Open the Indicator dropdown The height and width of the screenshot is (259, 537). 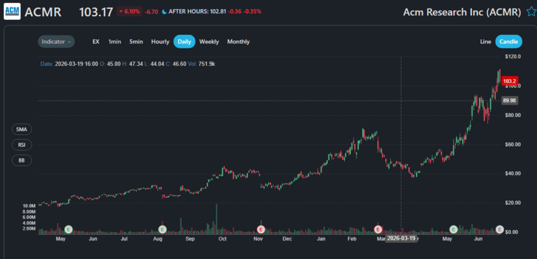(x=56, y=42)
